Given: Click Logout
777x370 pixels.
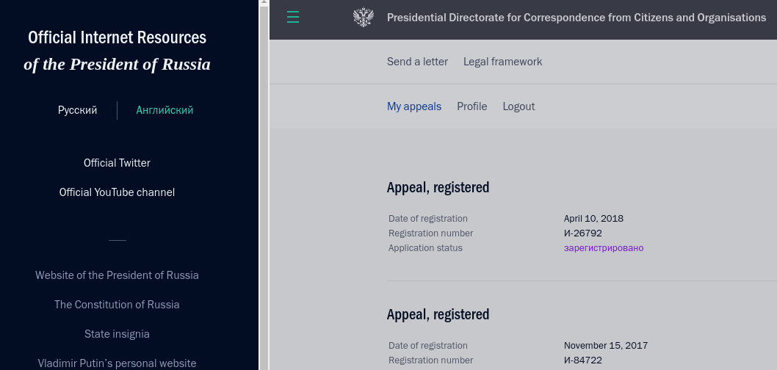Looking at the screenshot, I should coord(518,106).
